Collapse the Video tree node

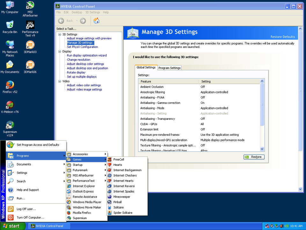pos(60,81)
